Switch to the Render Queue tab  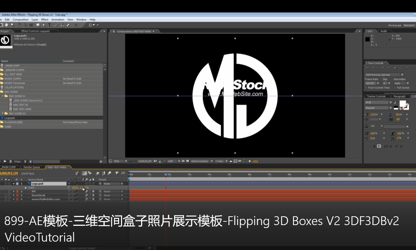(x=32, y=167)
